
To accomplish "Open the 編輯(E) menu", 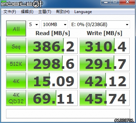I will coord(27,12).
